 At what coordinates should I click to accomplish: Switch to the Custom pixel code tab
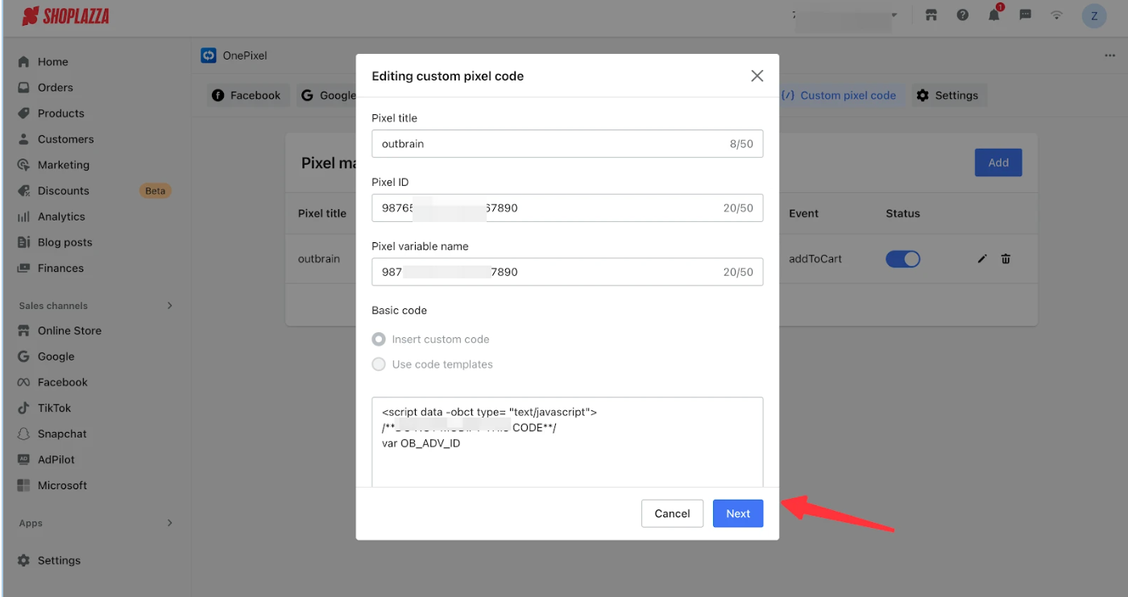click(x=840, y=96)
